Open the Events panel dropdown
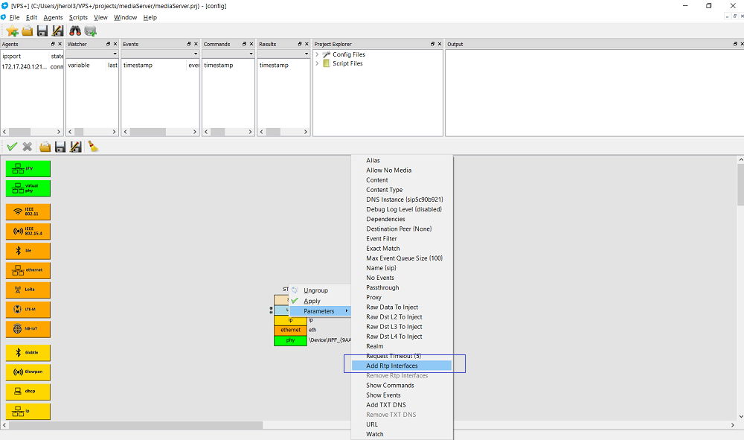 pyautogui.click(x=196, y=54)
